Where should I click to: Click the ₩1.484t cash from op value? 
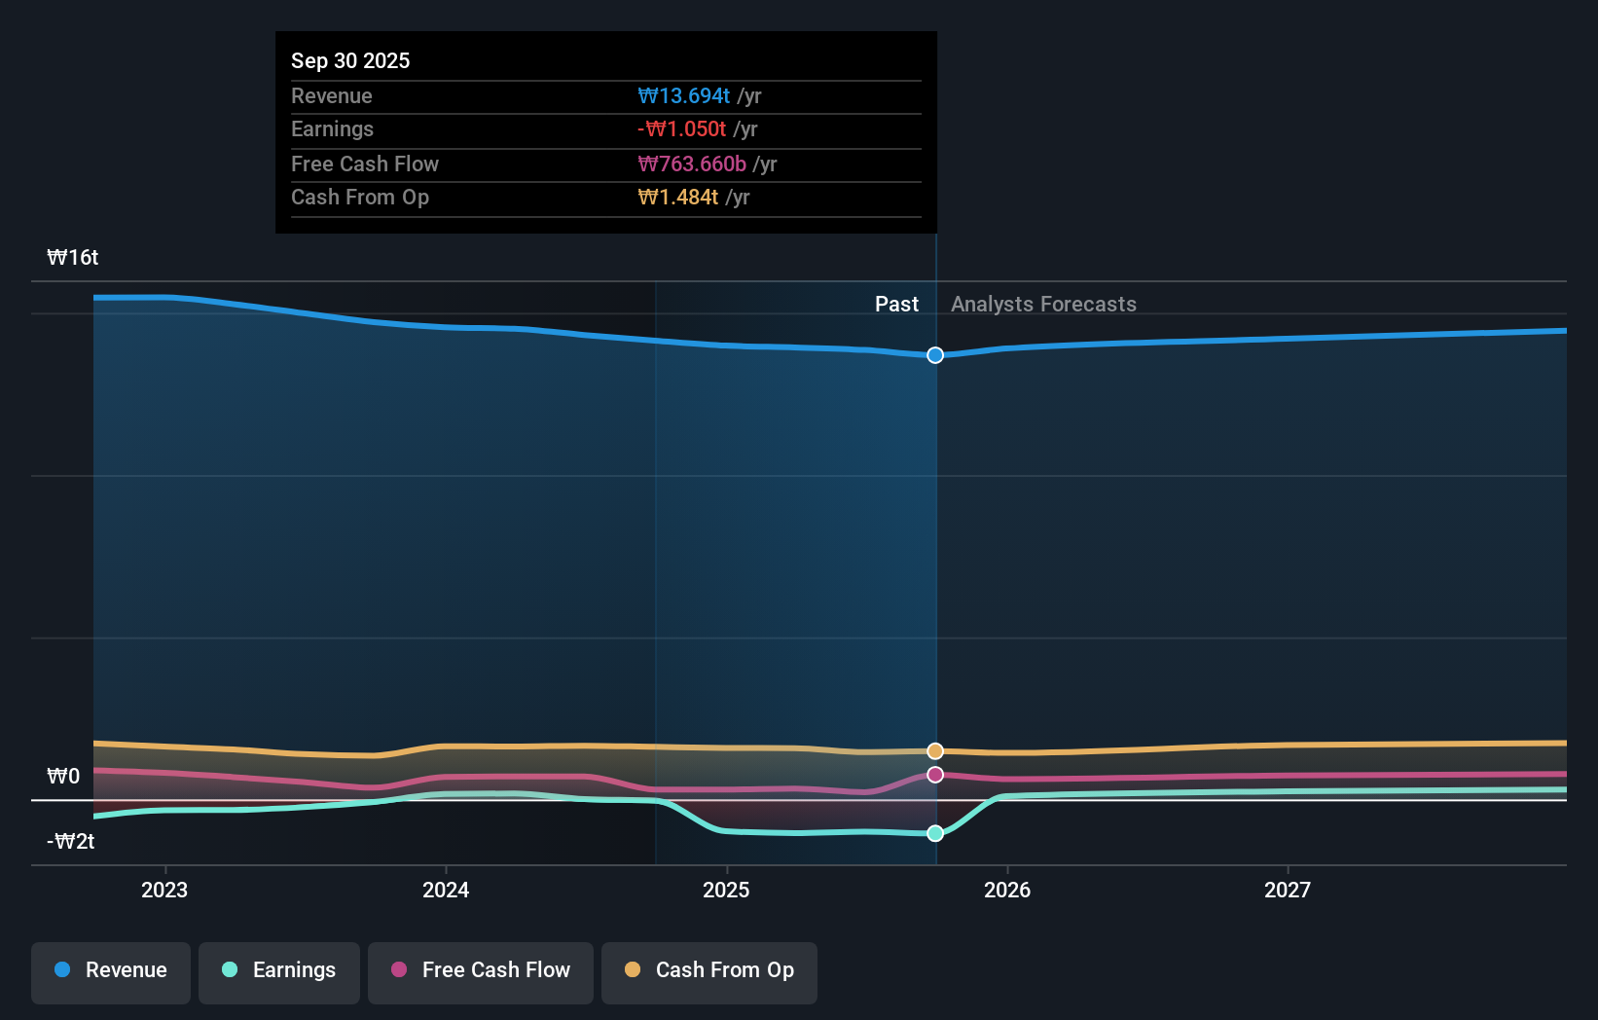pyautogui.click(x=678, y=198)
